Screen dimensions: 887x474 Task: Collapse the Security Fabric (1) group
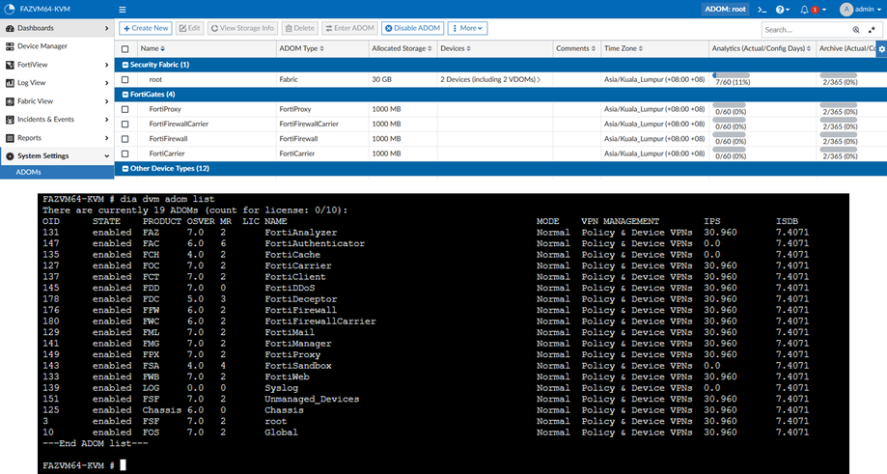pyautogui.click(x=125, y=65)
